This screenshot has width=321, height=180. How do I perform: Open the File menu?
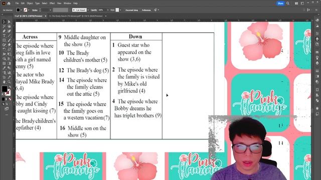click(x=17, y=3)
